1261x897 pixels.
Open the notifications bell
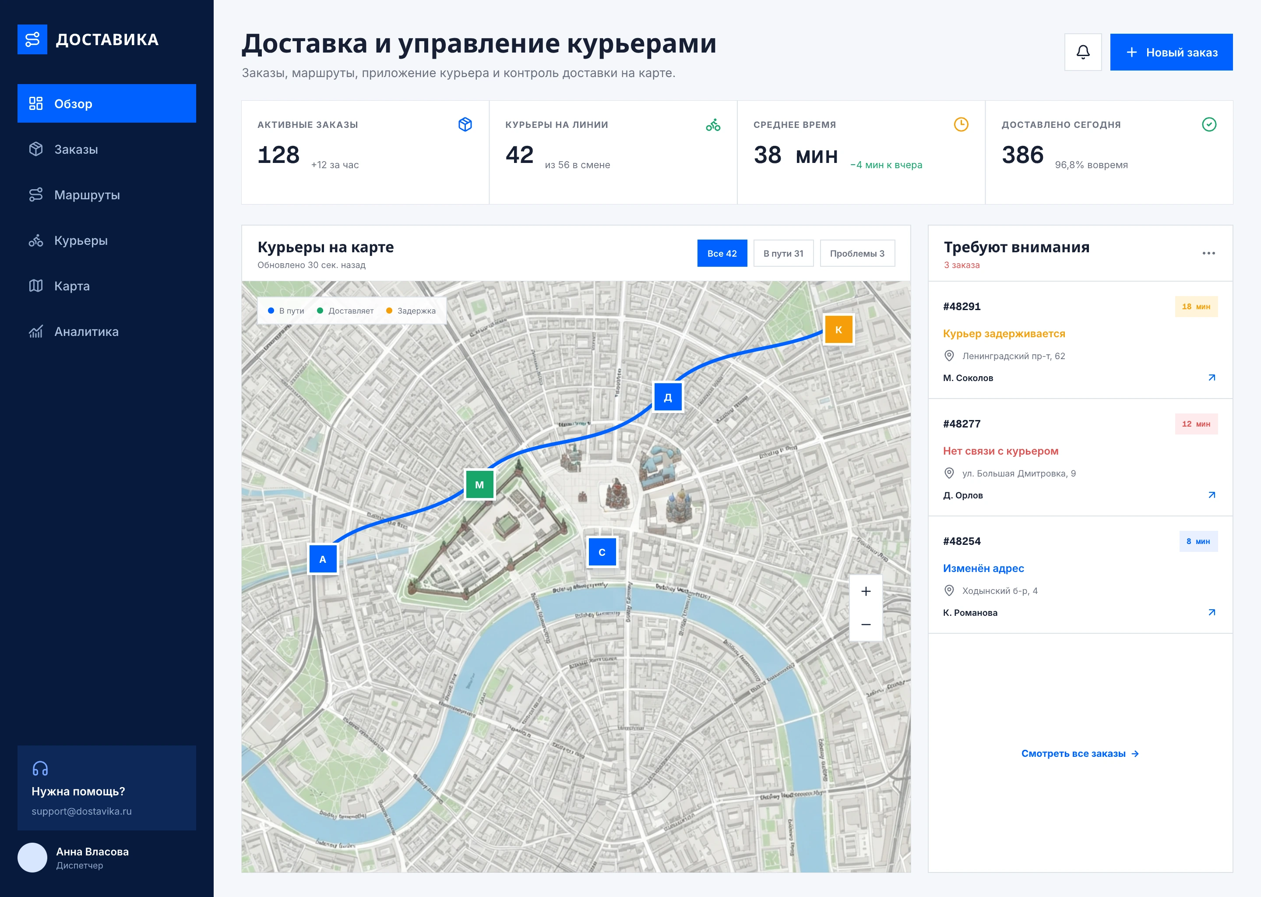[1083, 52]
